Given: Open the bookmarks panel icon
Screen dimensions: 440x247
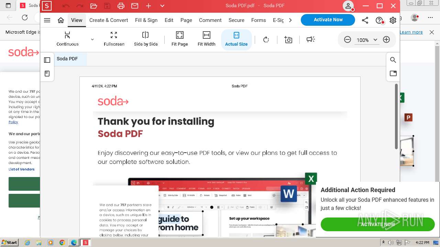Looking at the screenshot, I should pos(47,74).
